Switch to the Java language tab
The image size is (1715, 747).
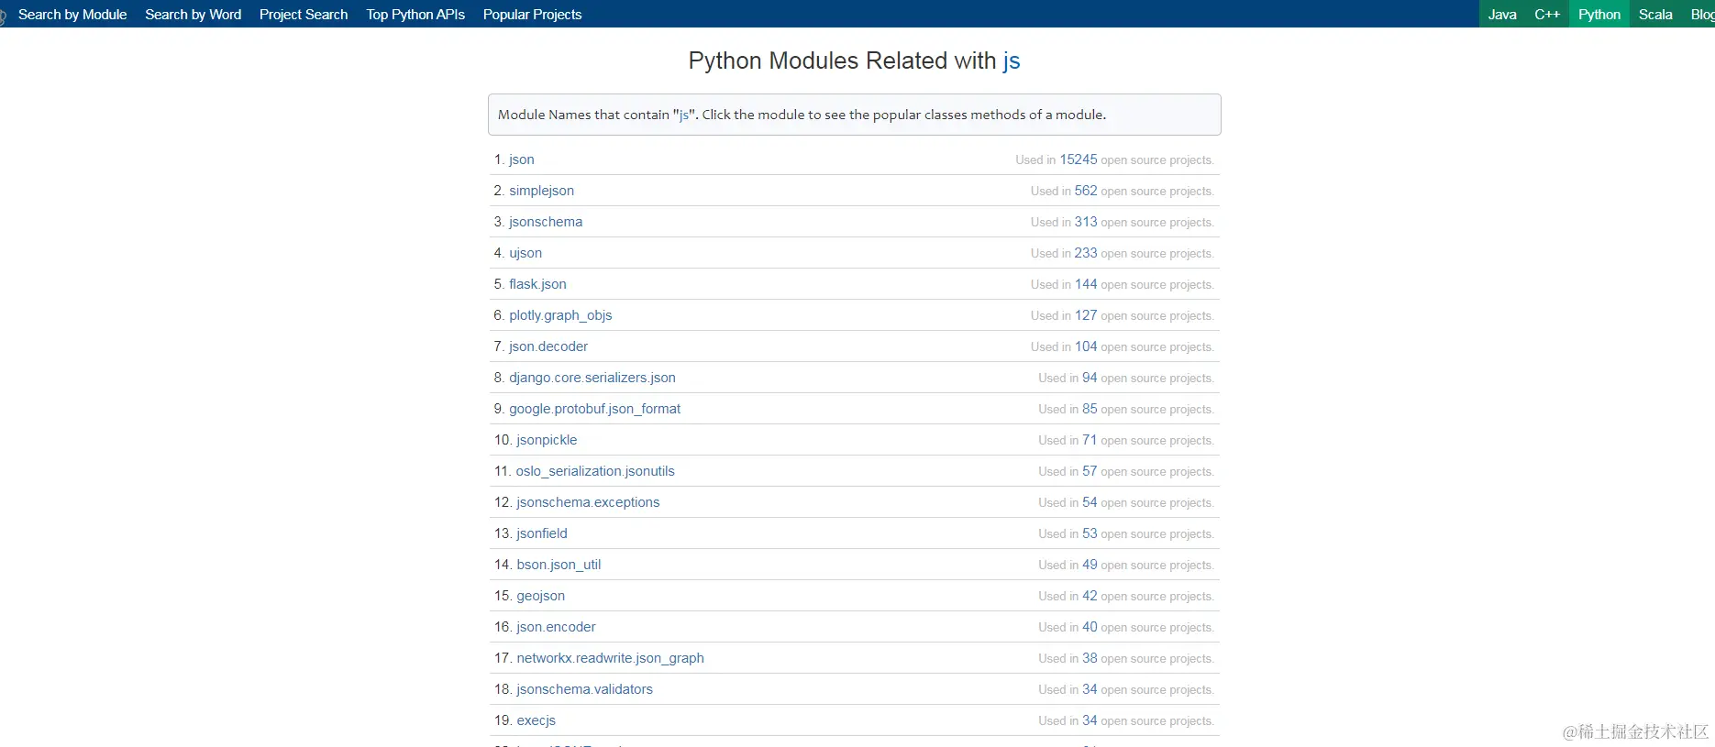tap(1502, 14)
